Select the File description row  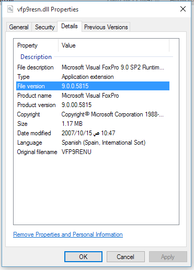point(93,67)
